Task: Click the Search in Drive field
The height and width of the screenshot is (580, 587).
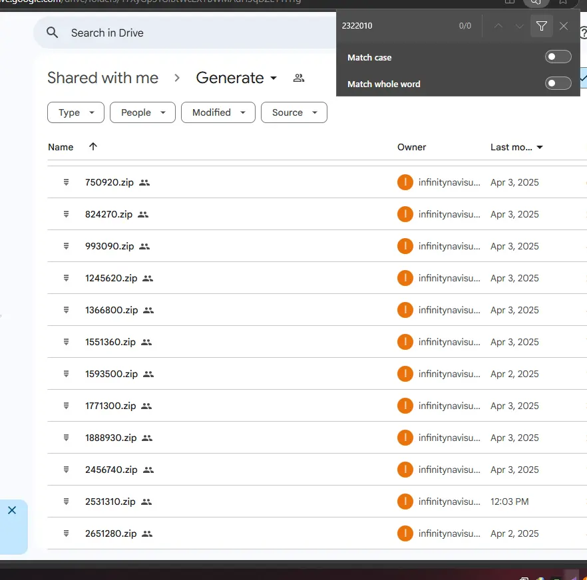Action: pyautogui.click(x=185, y=33)
